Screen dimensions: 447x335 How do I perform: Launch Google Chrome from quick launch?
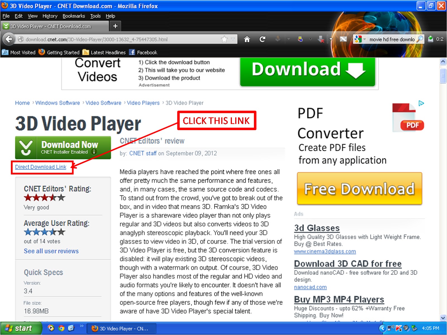pos(61,328)
